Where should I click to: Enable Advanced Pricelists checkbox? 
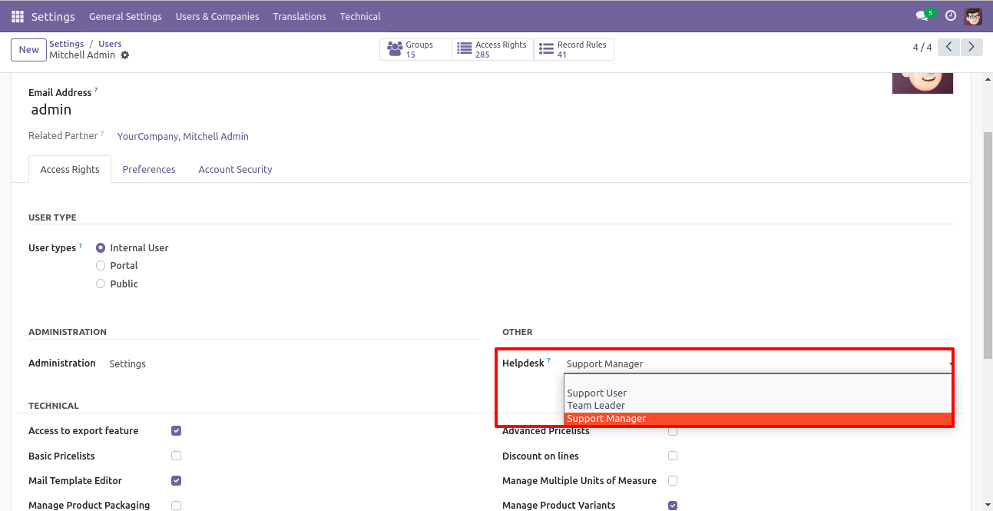(673, 431)
